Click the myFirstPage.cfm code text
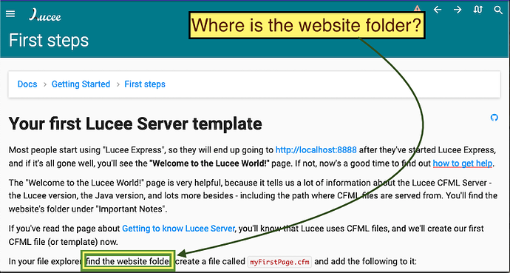The width and height of the screenshot is (510, 273). click(279, 262)
